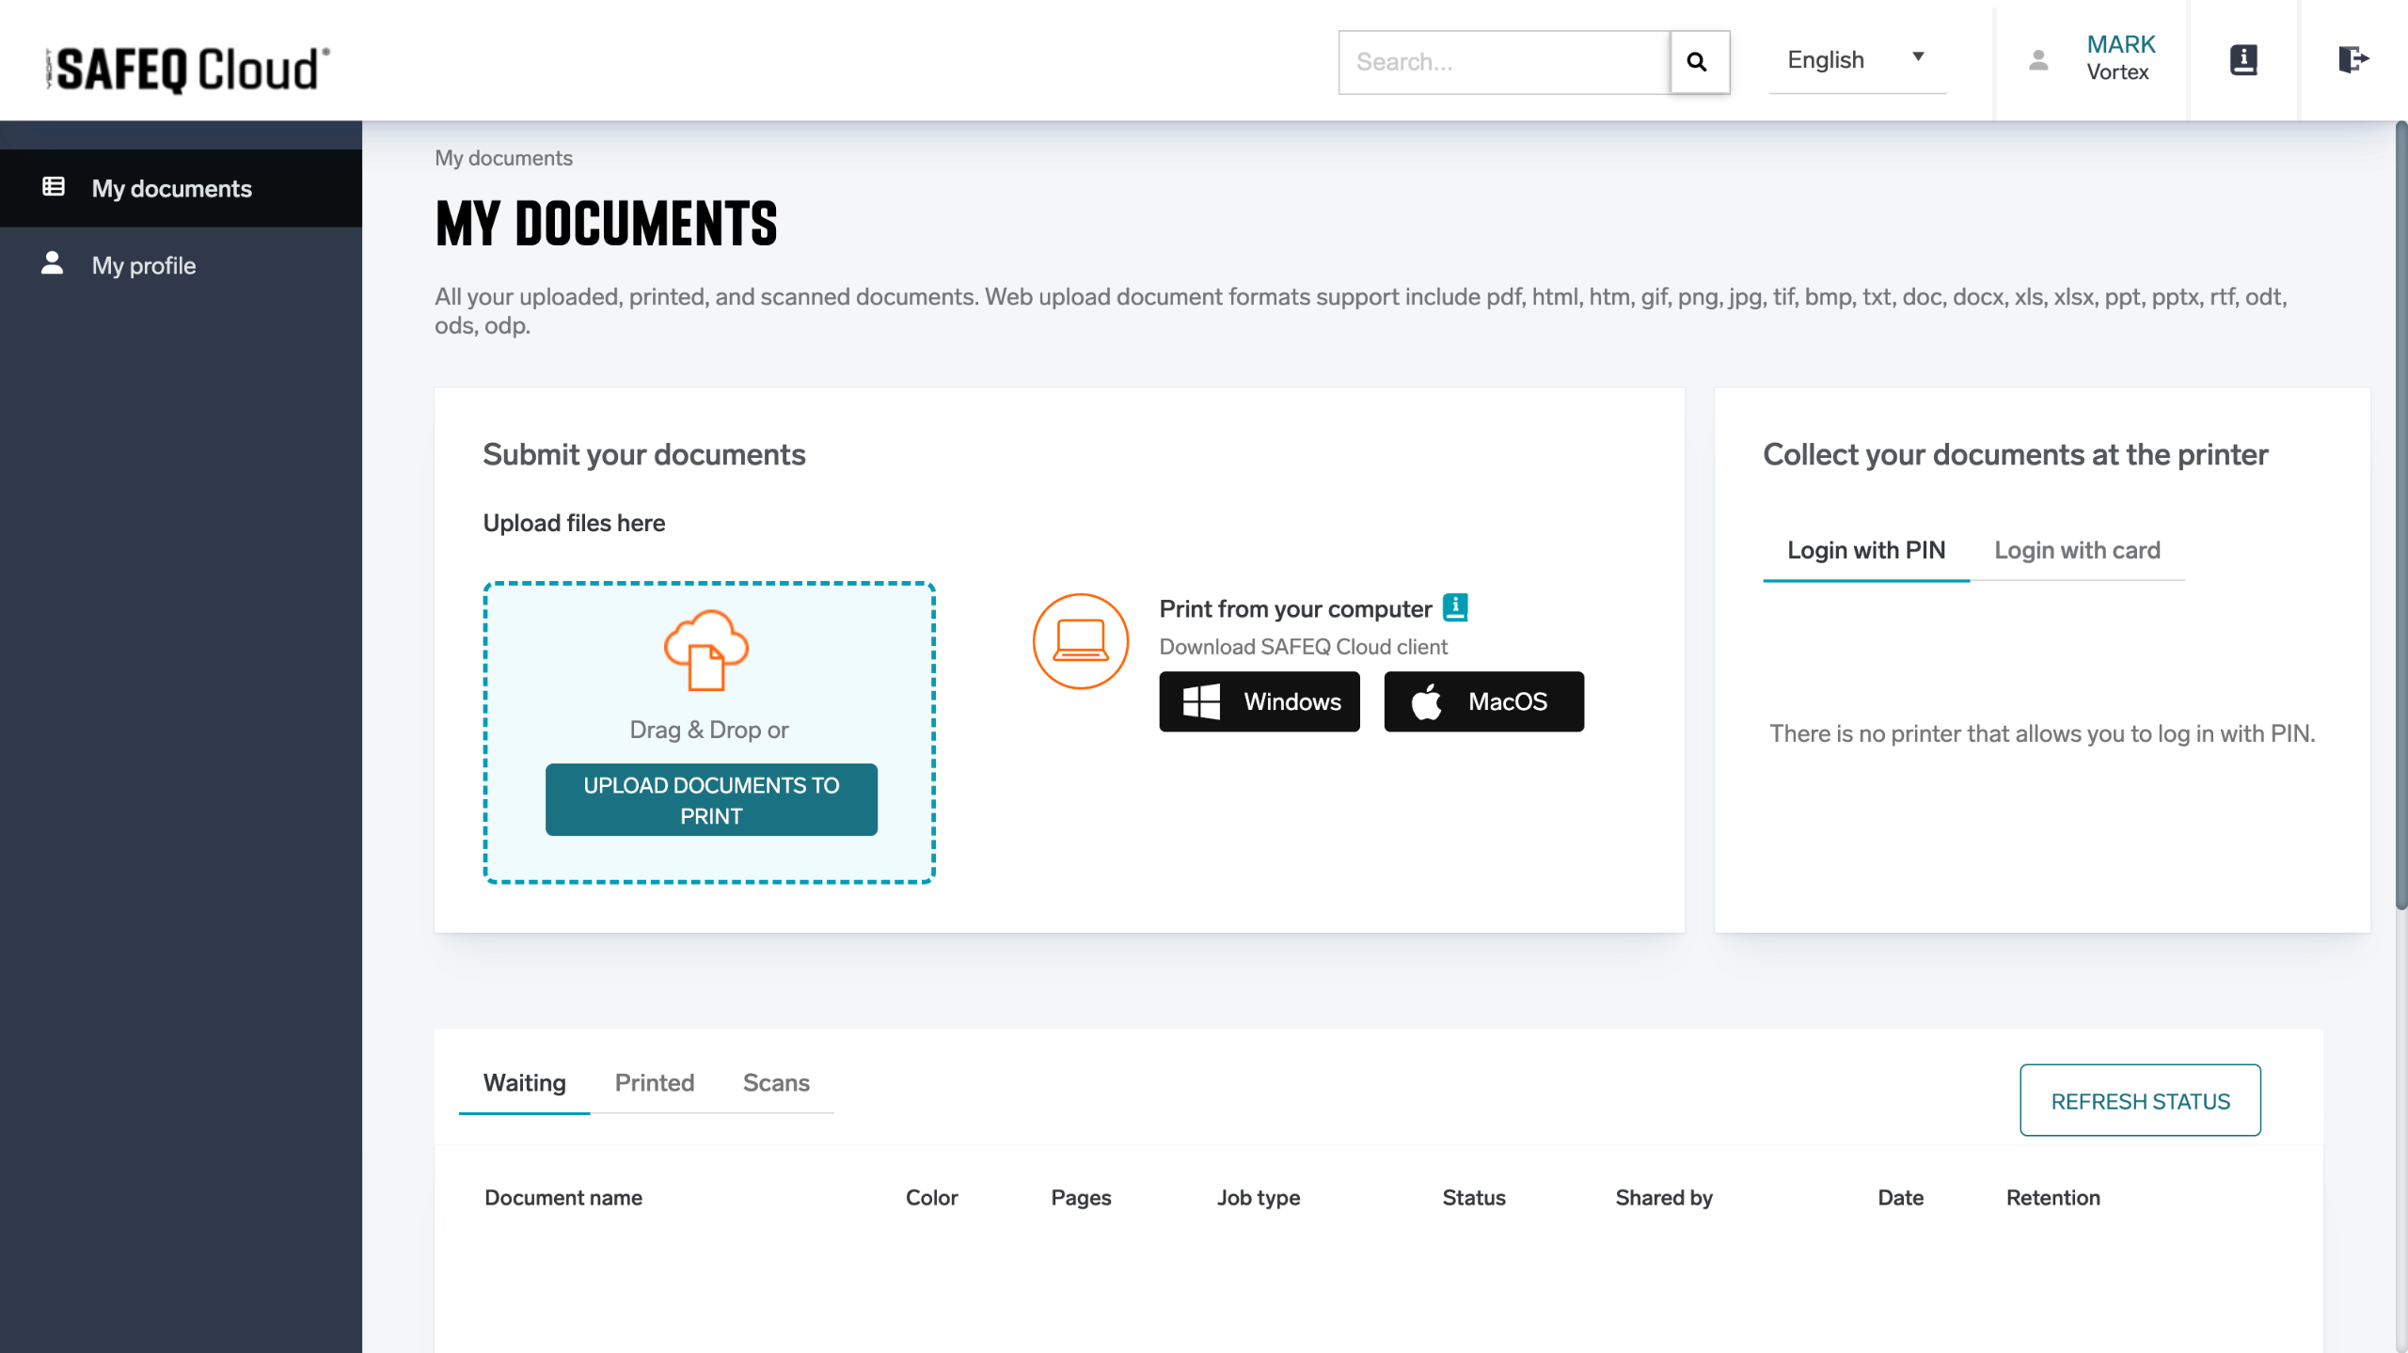Click the orange laptop circle icon

click(x=1080, y=641)
